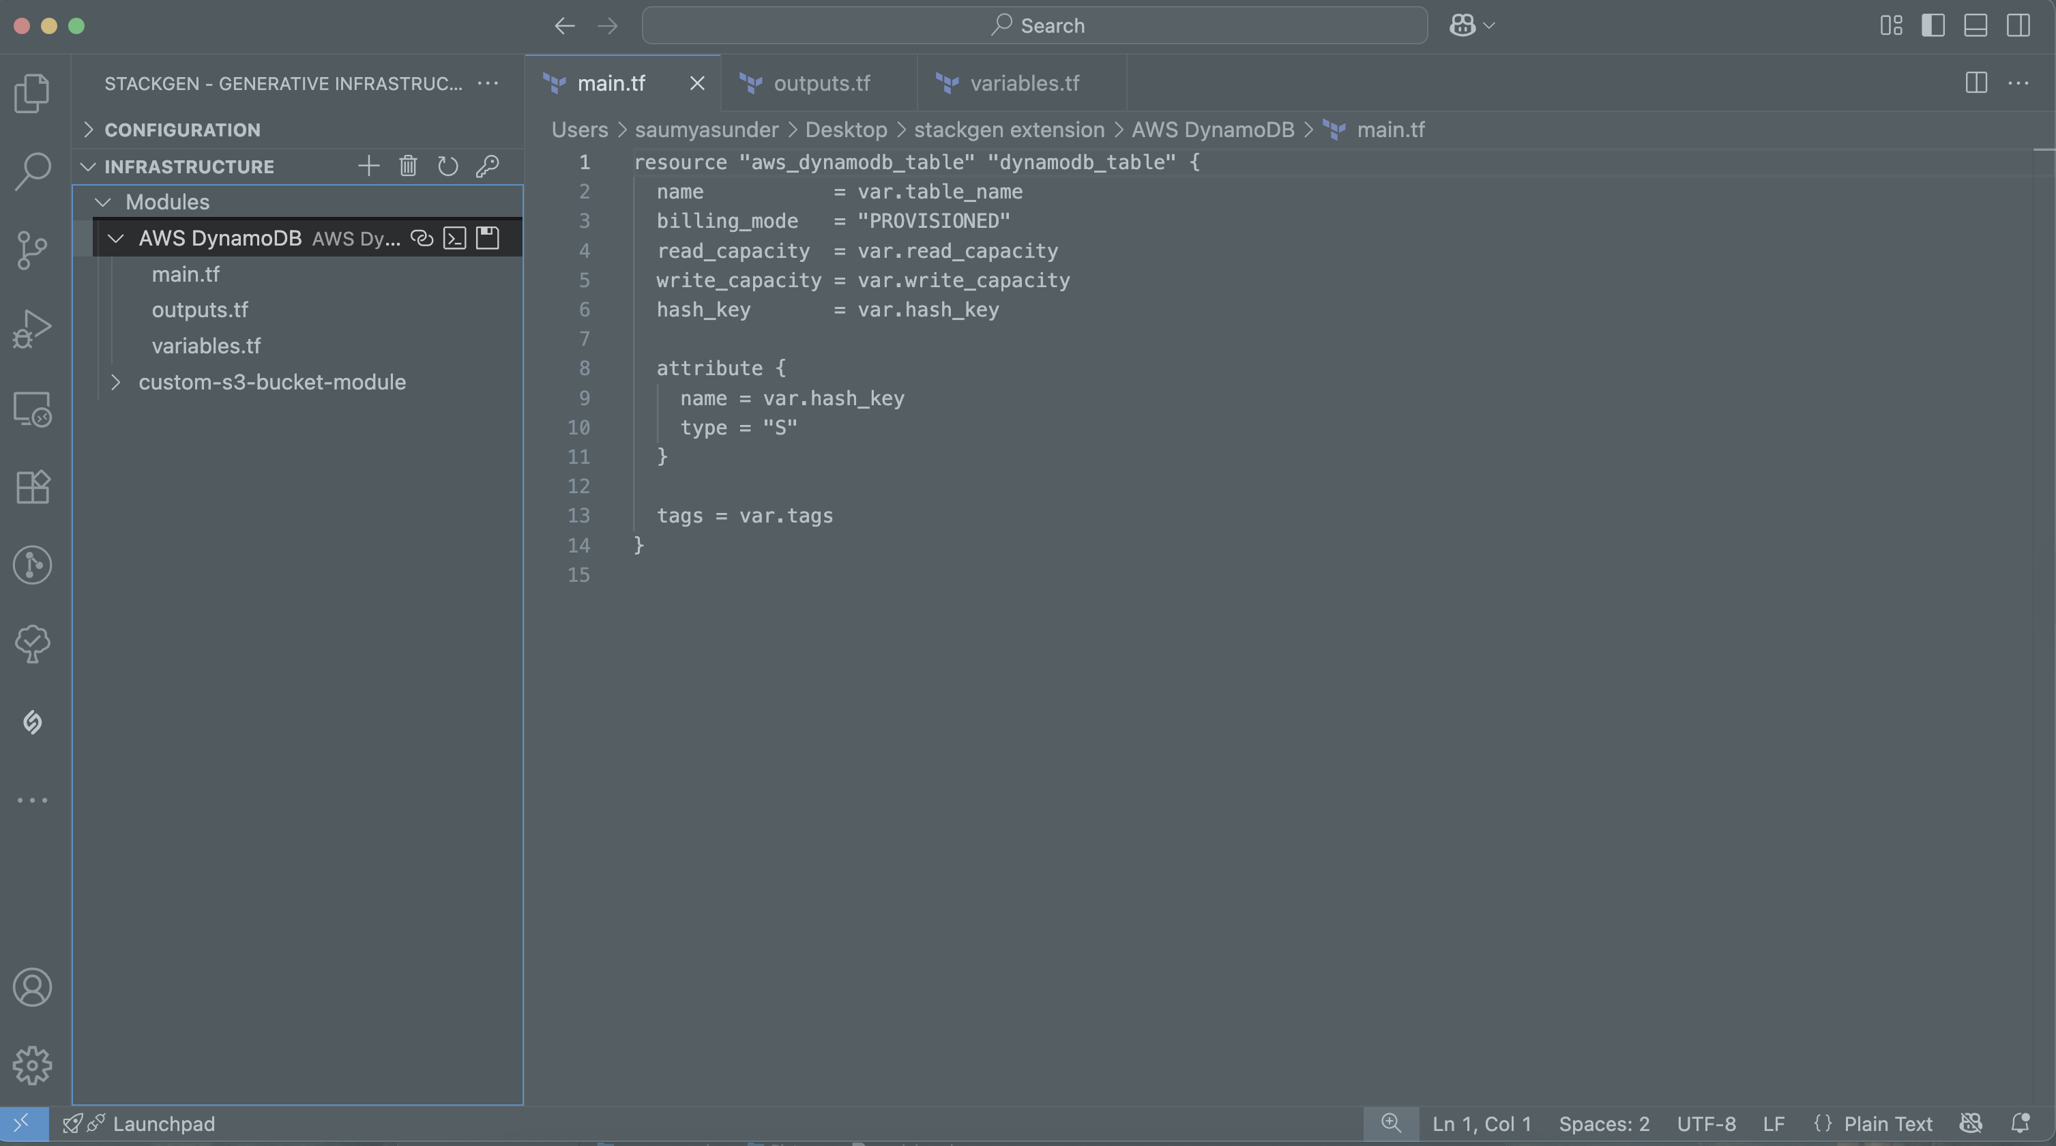Collapse the AWS DynamoDB module
Screen dimensions: 2056x1146
pyautogui.click(x=116, y=238)
